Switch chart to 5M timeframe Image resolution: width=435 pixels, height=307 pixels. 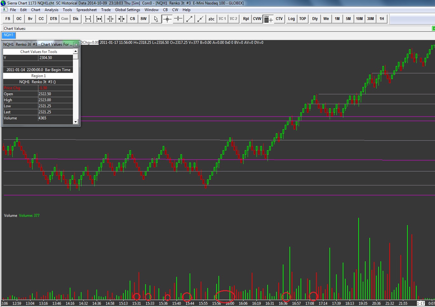pos(348,19)
